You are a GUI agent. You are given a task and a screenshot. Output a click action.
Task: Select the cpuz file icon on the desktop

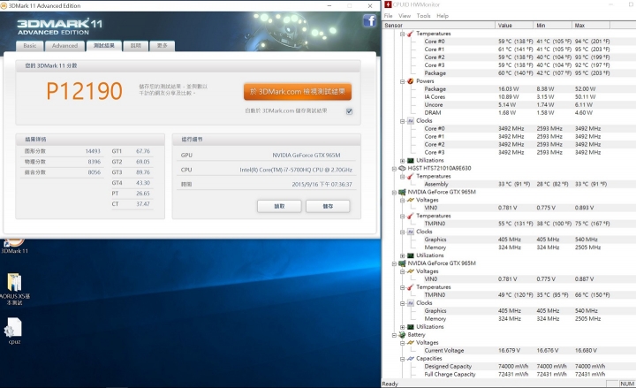[14, 331]
